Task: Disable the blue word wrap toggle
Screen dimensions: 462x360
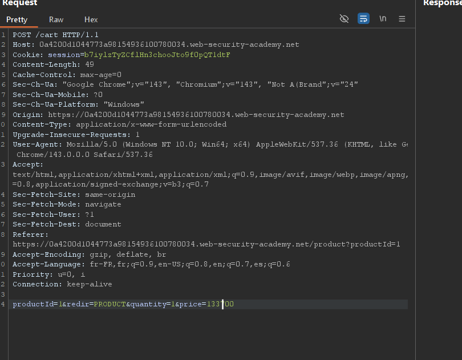Action: [x=363, y=19]
